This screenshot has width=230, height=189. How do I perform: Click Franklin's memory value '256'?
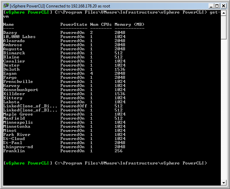(119, 151)
